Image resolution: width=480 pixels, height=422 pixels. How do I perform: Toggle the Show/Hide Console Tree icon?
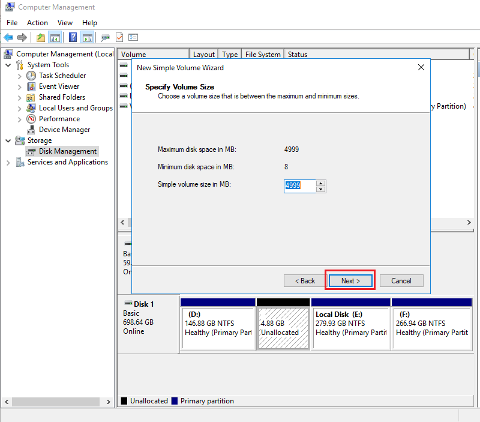pos(55,37)
